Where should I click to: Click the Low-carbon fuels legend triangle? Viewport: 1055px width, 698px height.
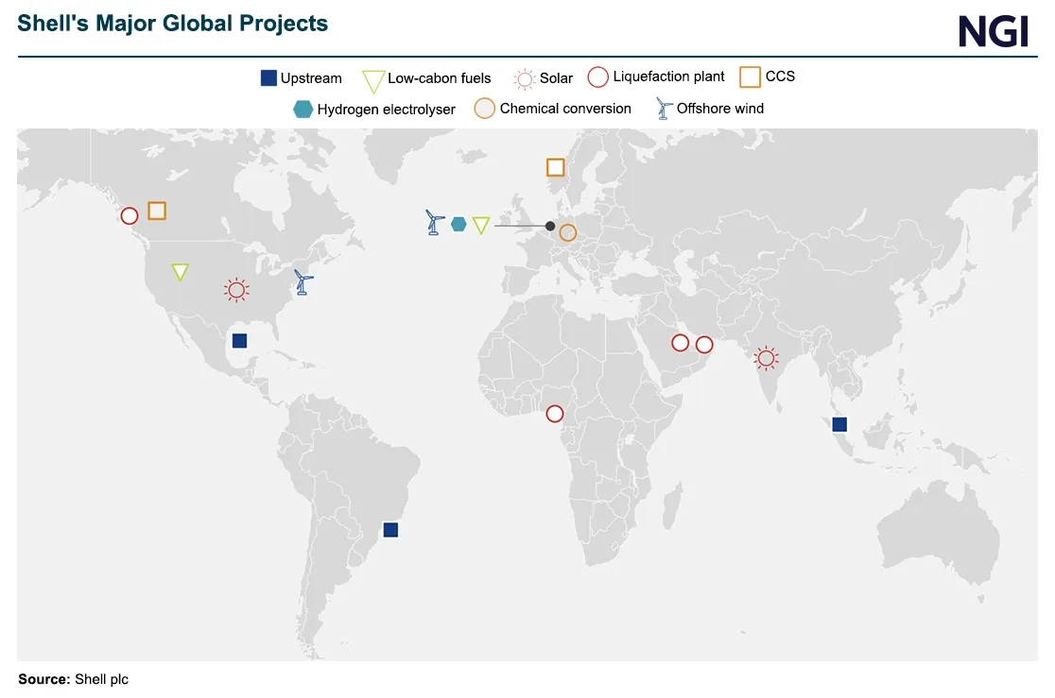372,78
